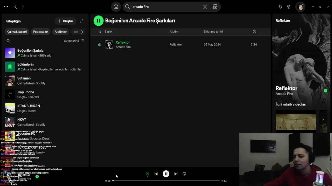Show more library filter chips
The width and height of the screenshot is (332, 186).
82,32
